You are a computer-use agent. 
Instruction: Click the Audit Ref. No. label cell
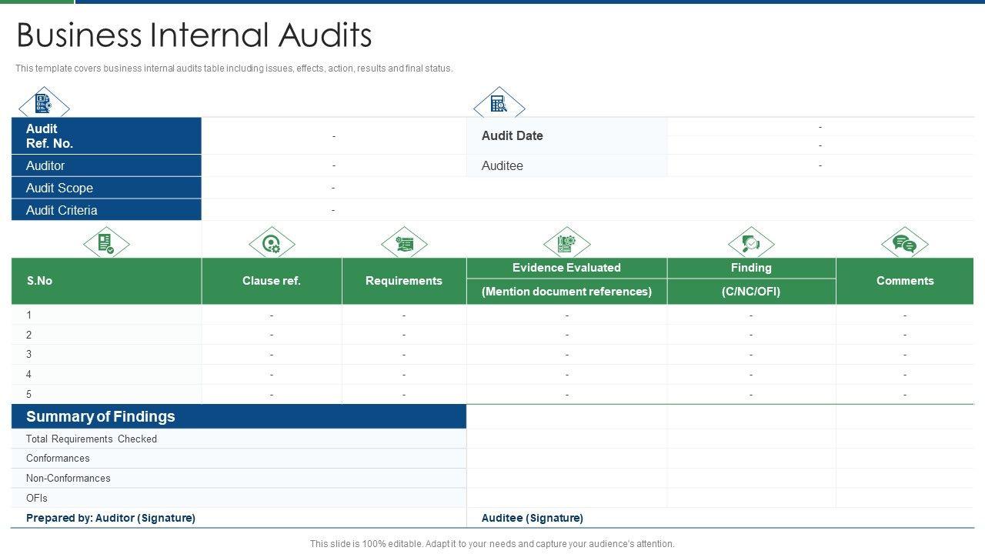tap(106, 136)
